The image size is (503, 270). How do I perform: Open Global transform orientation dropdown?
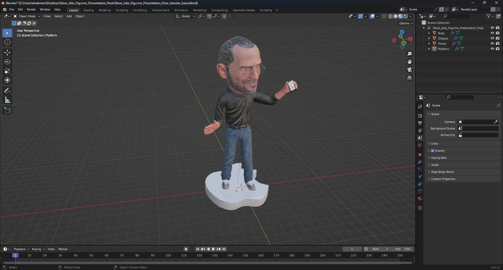click(x=185, y=16)
